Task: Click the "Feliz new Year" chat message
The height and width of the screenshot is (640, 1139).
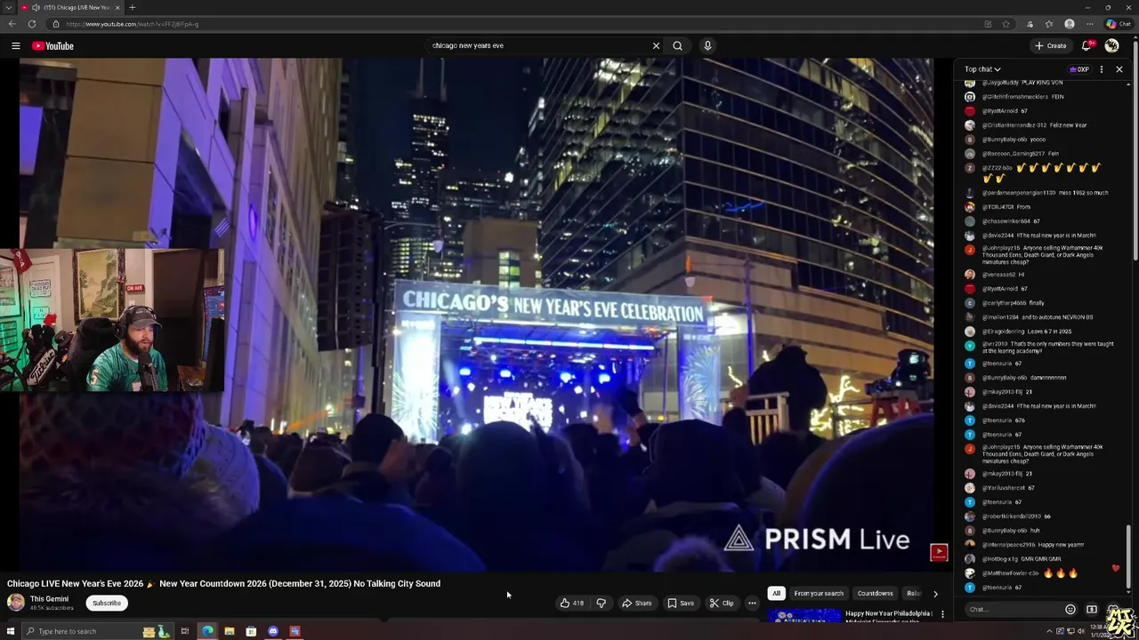Action: pos(1068,125)
